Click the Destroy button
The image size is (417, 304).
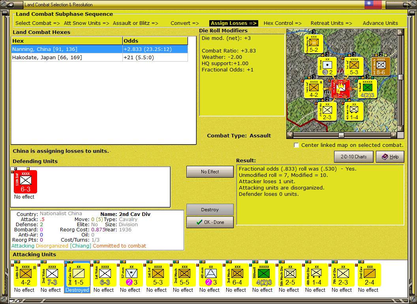(210, 210)
